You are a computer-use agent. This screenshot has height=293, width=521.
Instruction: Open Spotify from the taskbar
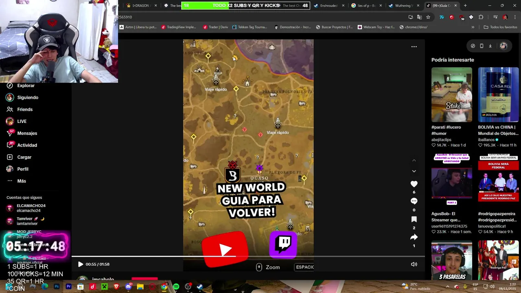click(x=176, y=286)
